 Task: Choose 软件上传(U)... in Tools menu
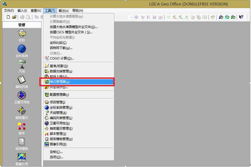[x=79, y=76]
